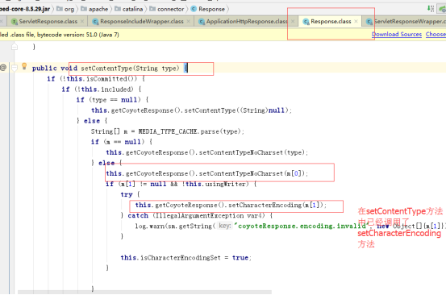
Task: Select the ApplicationHttpResponse.class tab
Action: [246, 22]
